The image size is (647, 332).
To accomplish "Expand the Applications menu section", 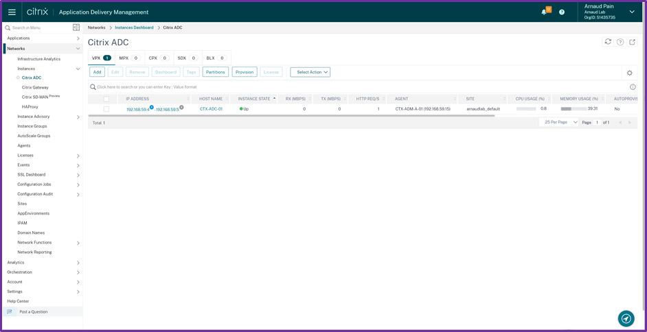I will tap(78, 38).
